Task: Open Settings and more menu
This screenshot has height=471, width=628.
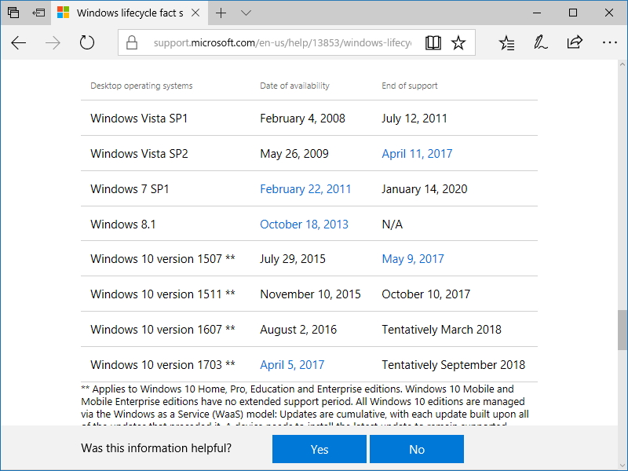Action: click(610, 42)
